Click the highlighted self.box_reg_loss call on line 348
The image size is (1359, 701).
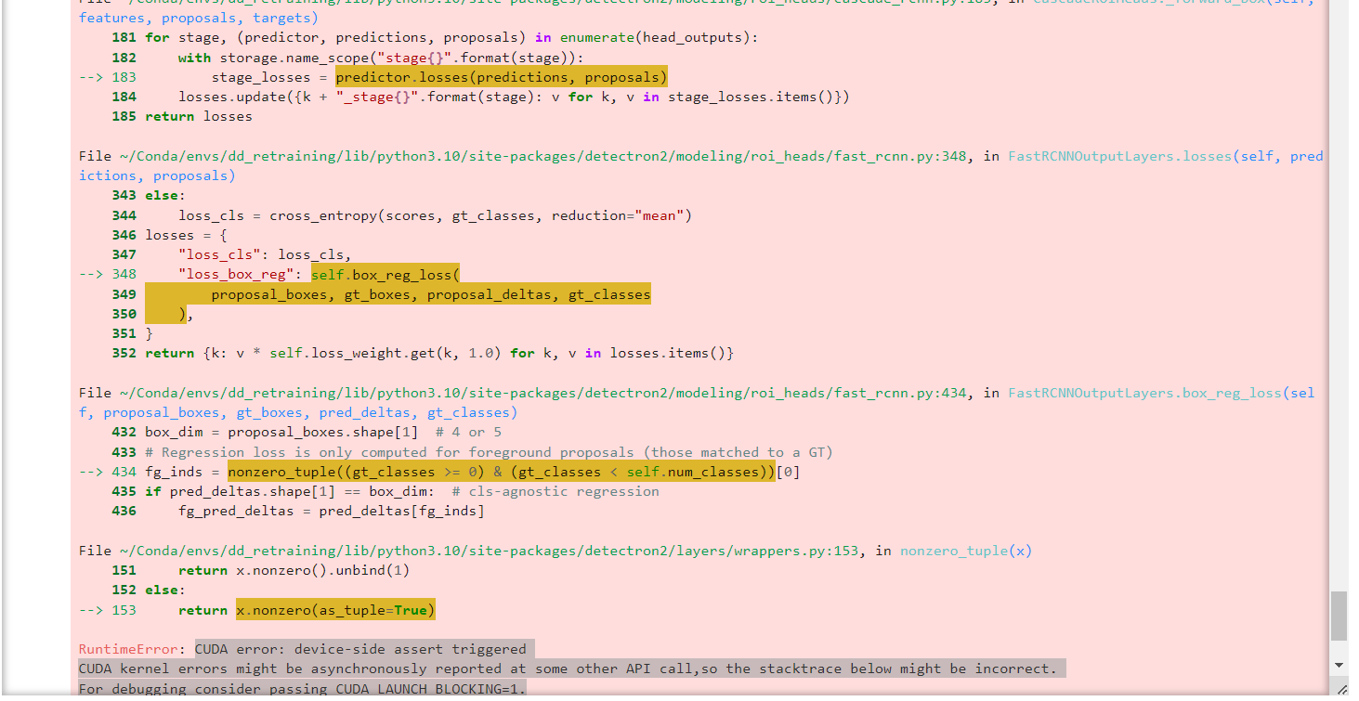385,273
